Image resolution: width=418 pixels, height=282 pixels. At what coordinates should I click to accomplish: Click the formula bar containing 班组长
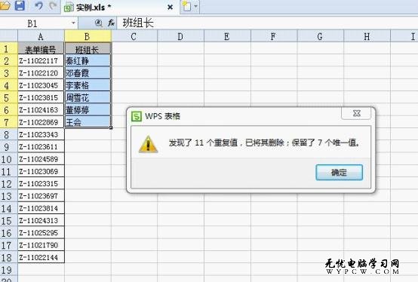pyautogui.click(x=267, y=23)
